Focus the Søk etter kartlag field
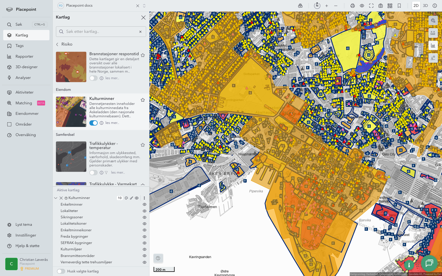 101,31
